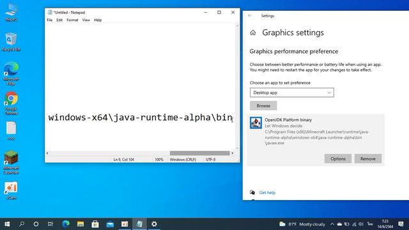The image size is (409, 230).
Task: Open Microsoft Store from taskbar
Action: pos(95,224)
